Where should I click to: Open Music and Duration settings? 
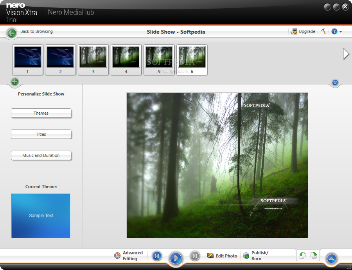[41, 155]
